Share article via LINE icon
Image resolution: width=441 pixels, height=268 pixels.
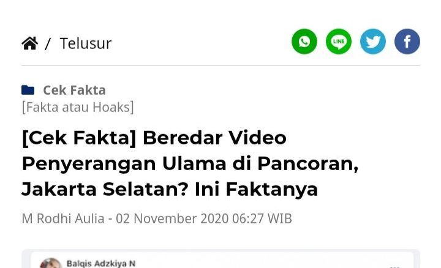click(x=339, y=42)
